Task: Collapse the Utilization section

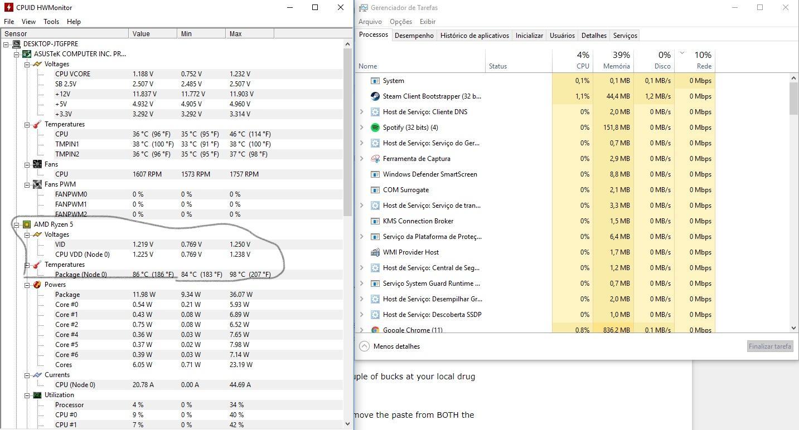Action: [x=27, y=395]
